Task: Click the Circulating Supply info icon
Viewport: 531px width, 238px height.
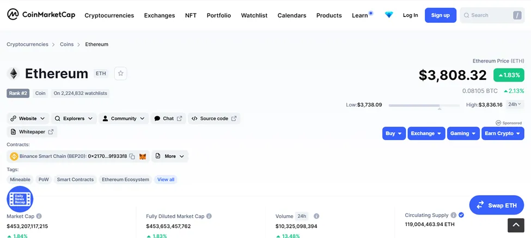Action: pos(454,215)
